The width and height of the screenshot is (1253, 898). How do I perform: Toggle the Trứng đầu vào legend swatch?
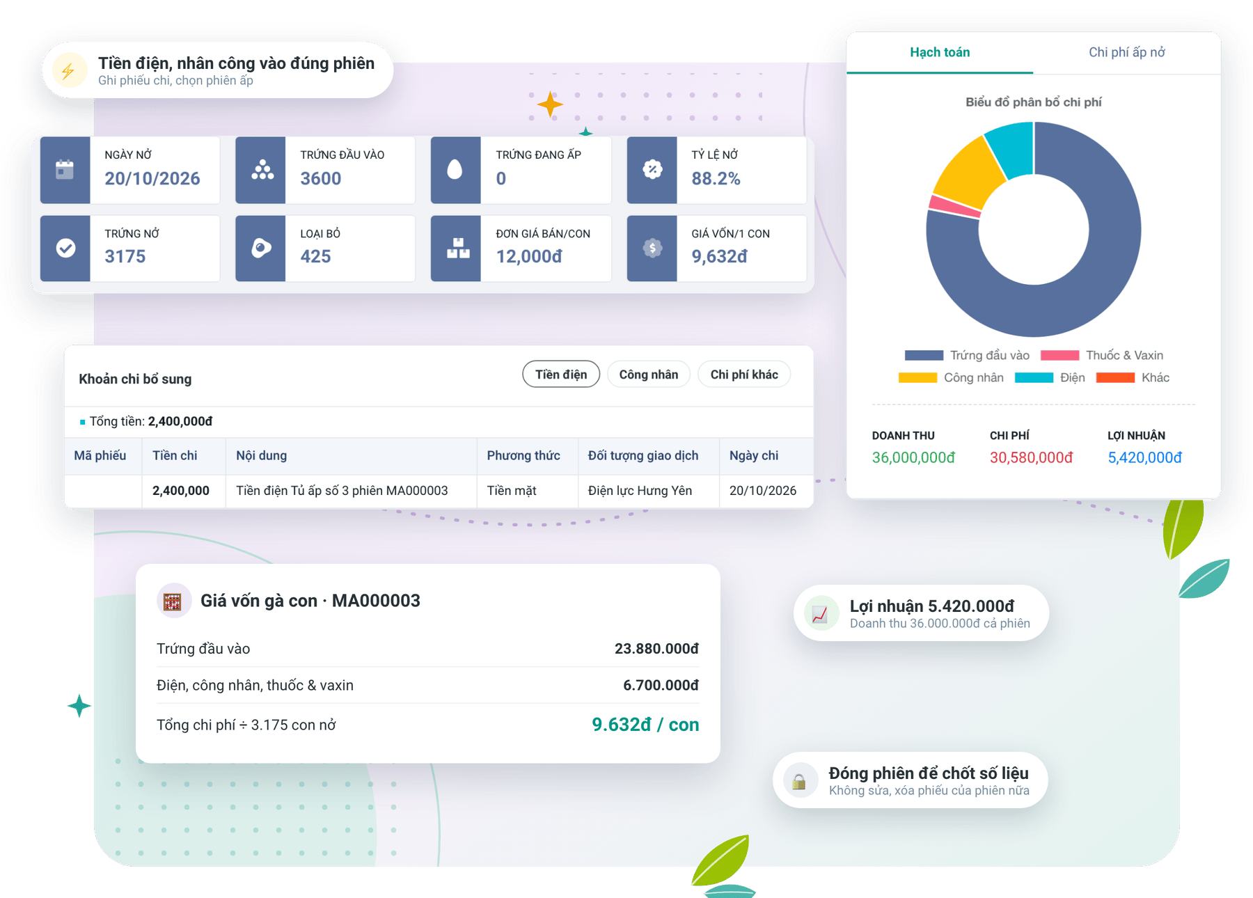tap(924, 356)
